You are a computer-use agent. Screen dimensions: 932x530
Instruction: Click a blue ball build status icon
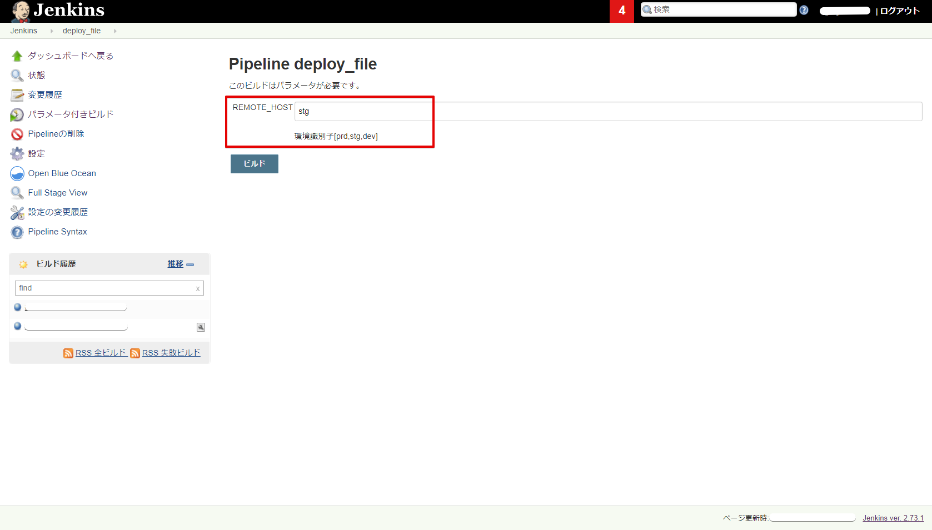tap(17, 307)
